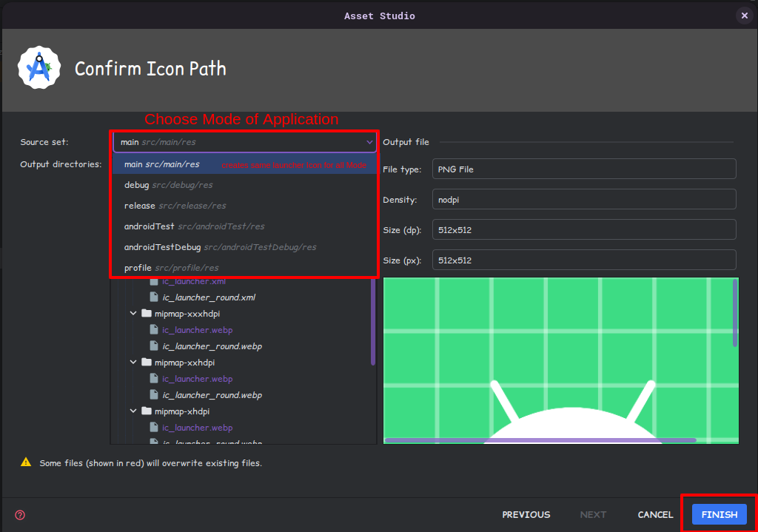This screenshot has height=532, width=758.
Task: Click the Source set dropdown arrow
Action: tap(369, 142)
